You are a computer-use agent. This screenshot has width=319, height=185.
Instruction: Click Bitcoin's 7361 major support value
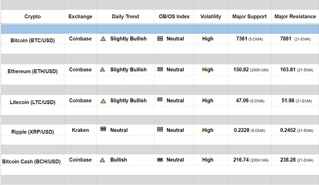241,39
